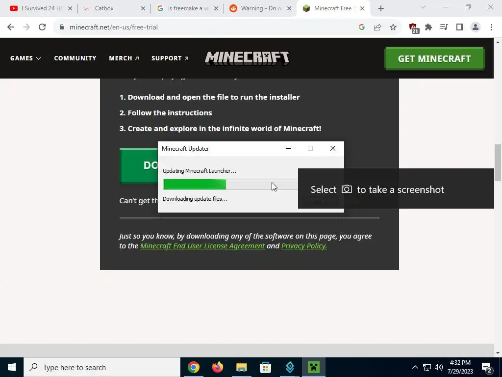Click the address bar URL
The image size is (502, 377).
(114, 27)
